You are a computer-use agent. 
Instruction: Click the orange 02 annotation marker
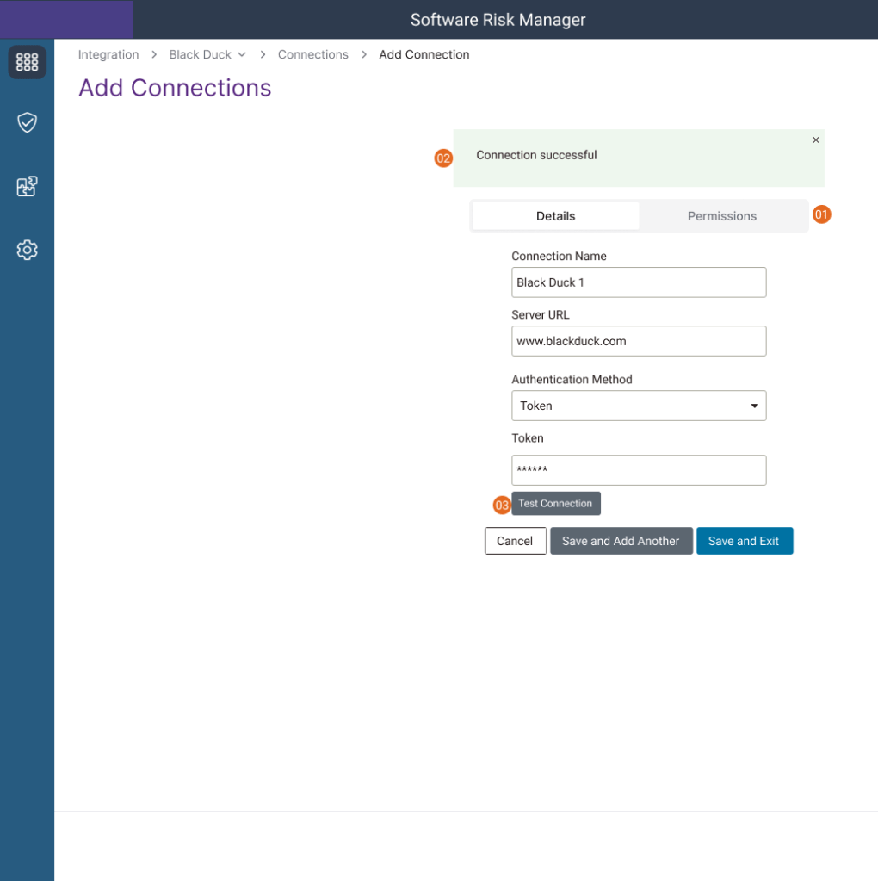pyautogui.click(x=443, y=158)
